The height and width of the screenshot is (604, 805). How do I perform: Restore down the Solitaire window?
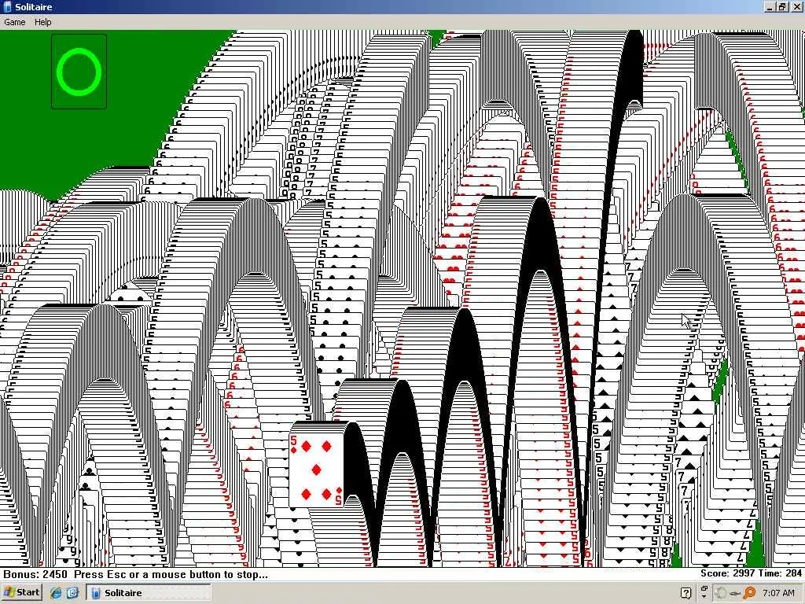pos(782,7)
